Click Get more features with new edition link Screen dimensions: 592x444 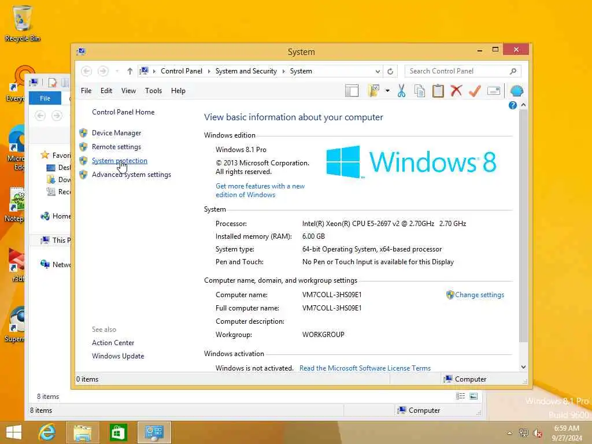point(260,190)
